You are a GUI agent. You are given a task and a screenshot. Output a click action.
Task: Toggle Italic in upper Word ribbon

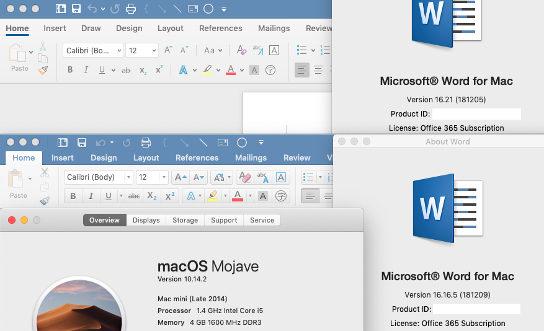pos(86,70)
